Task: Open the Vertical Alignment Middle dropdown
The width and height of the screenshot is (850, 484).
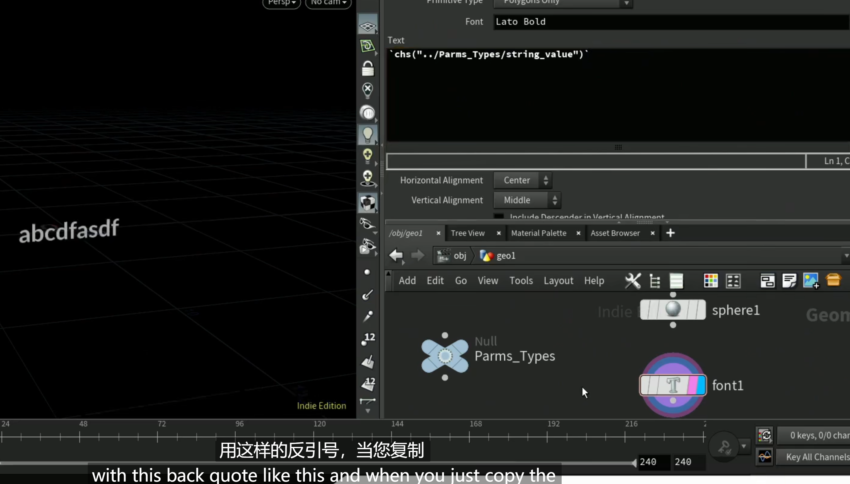Action: click(527, 200)
